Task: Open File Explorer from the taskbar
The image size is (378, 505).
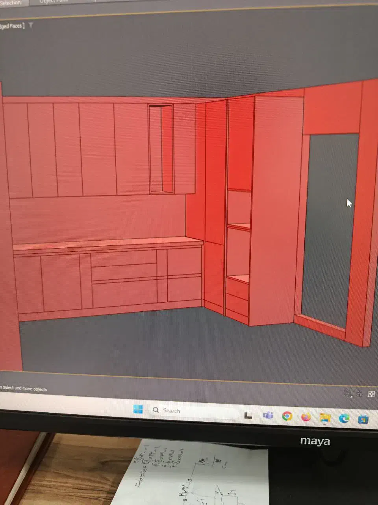Action: point(325,417)
